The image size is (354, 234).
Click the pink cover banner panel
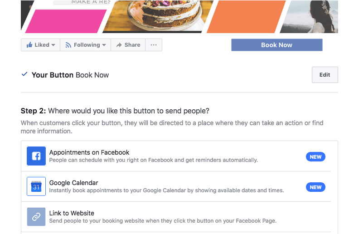coord(66,21)
